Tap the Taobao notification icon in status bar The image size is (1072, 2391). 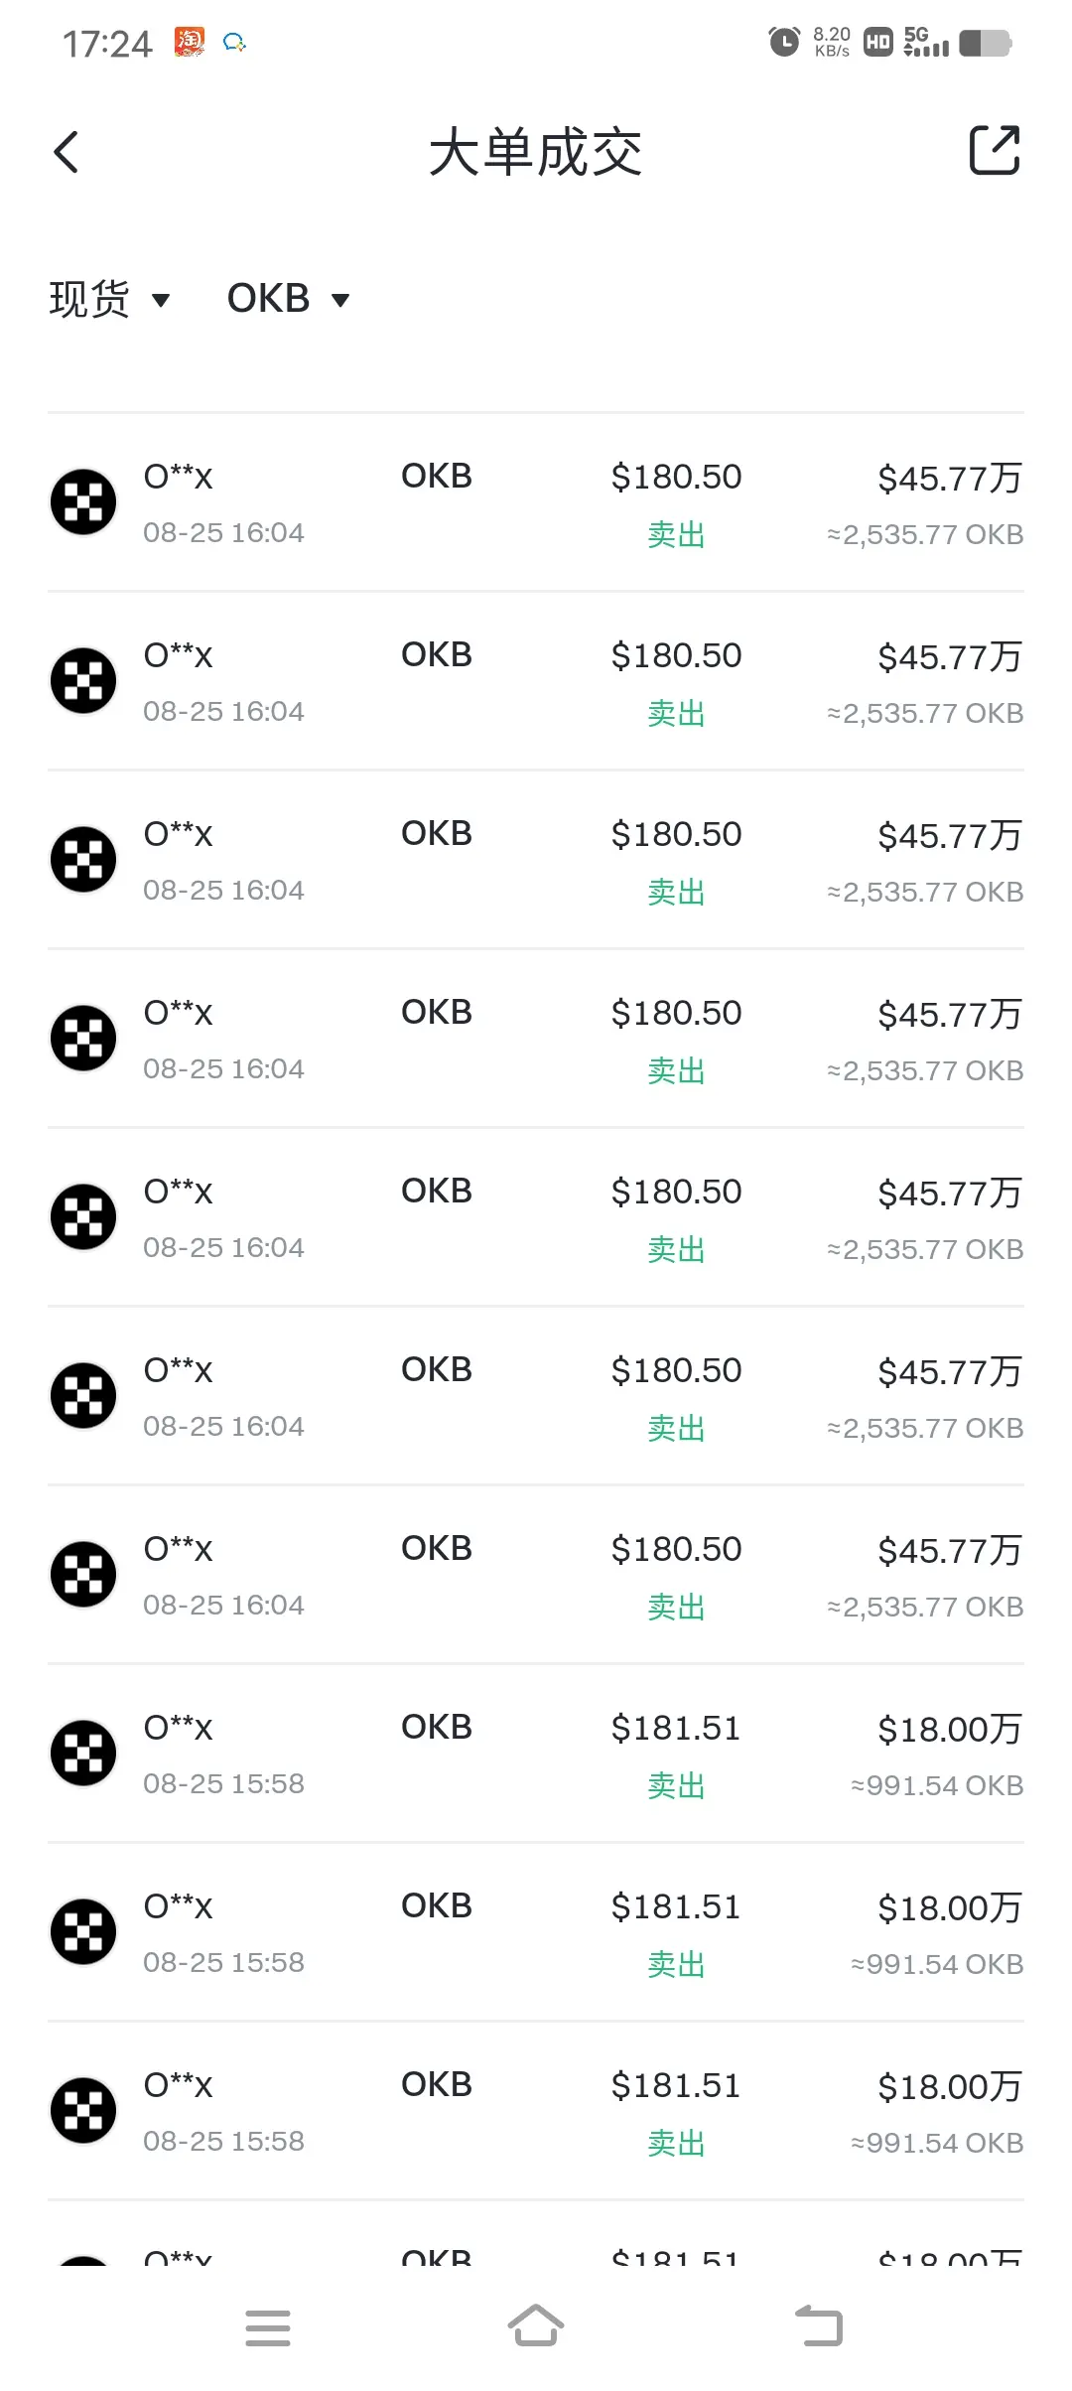190,42
